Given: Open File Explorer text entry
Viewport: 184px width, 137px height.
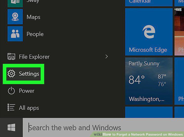Looking at the screenshot, I should point(34,57).
